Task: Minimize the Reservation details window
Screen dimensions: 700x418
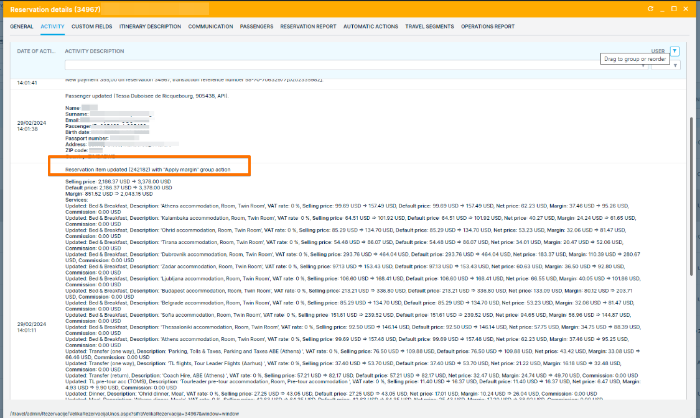Action: 663,9
